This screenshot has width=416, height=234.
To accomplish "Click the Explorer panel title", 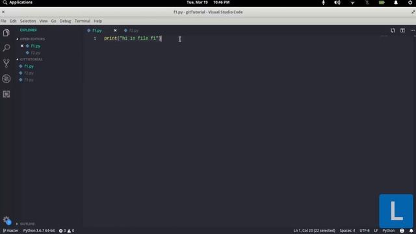I will tap(29, 30).
